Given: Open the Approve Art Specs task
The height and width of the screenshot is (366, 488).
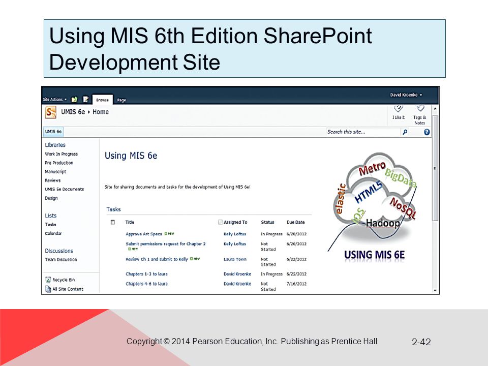Looking at the screenshot, I should click(x=144, y=234).
